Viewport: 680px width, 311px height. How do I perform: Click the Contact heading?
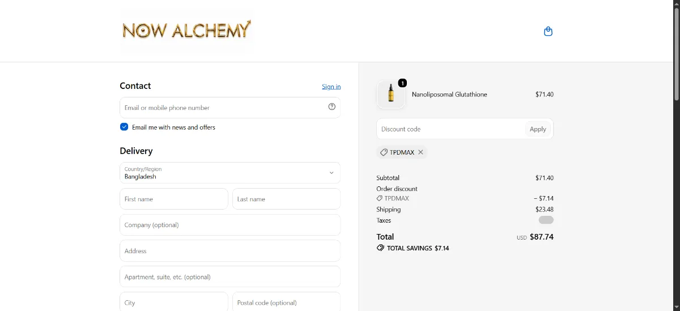(135, 86)
